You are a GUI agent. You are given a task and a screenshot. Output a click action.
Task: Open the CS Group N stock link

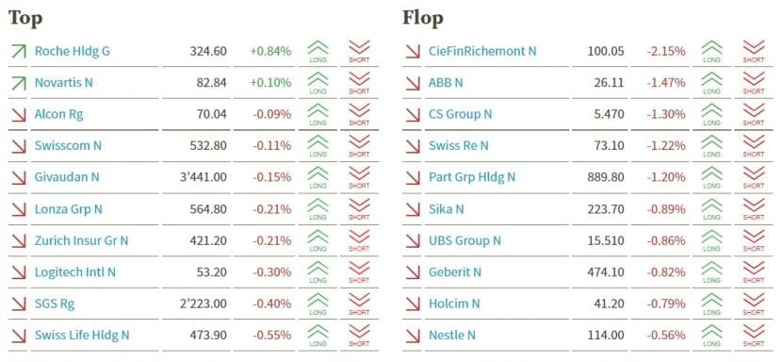coord(460,114)
